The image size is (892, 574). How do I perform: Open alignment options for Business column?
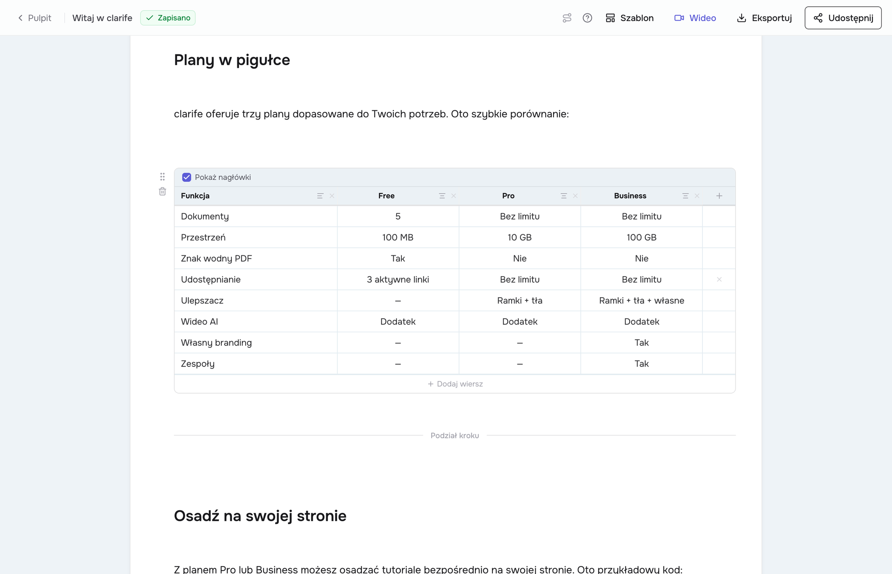pos(686,196)
